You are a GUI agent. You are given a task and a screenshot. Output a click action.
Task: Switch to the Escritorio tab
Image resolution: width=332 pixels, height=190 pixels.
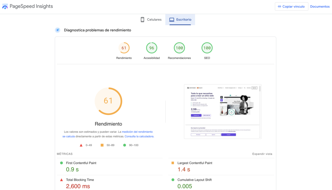point(180,19)
